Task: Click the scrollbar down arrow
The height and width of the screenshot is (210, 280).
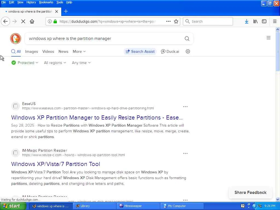Action: coord(278,200)
